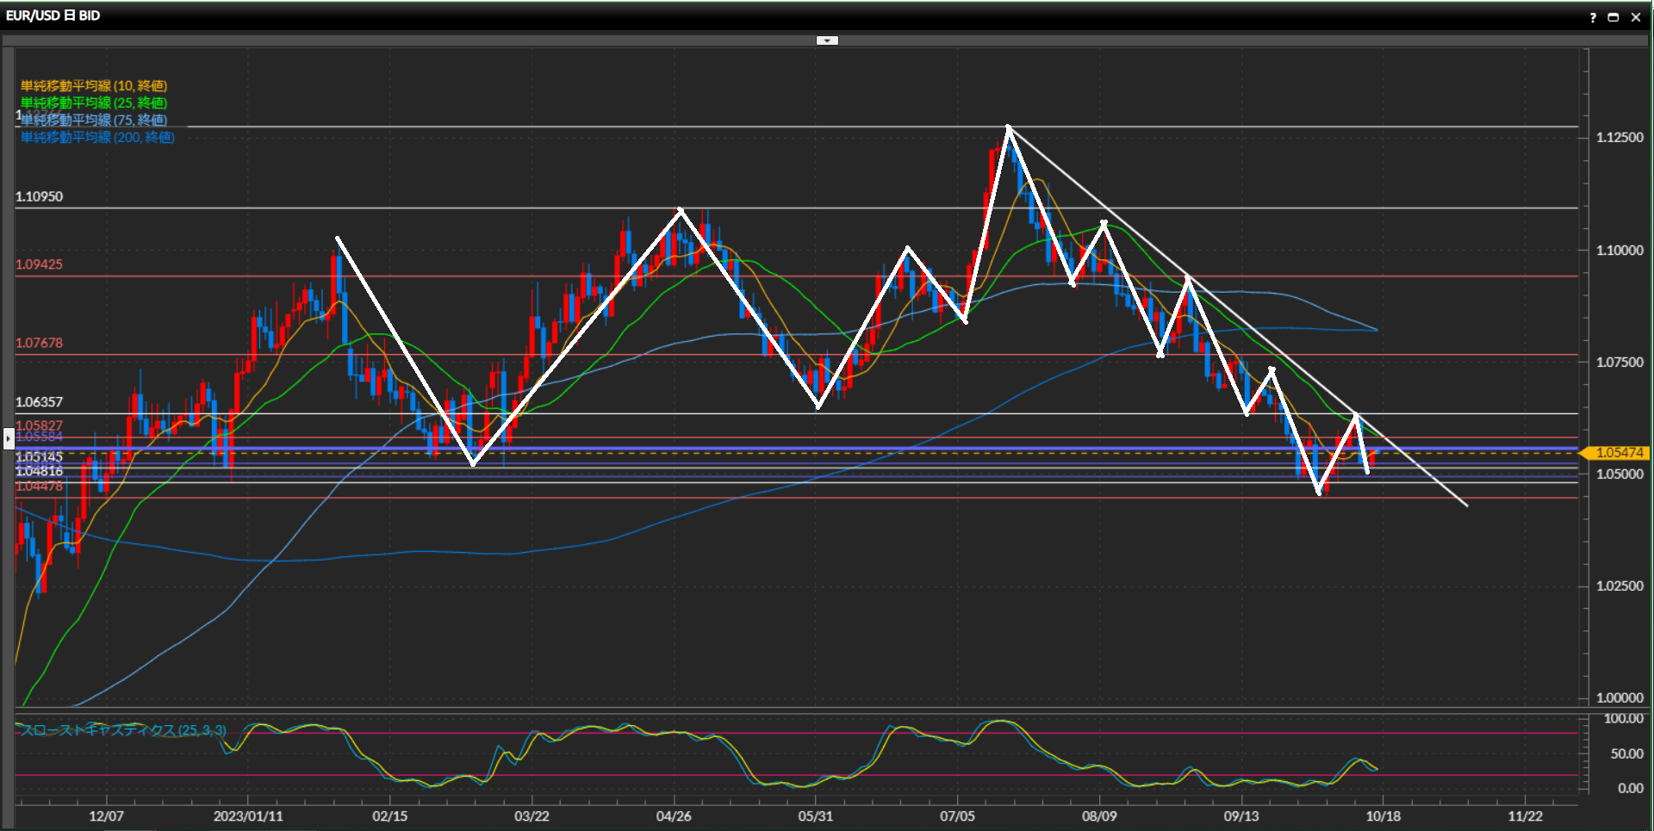Click the 50.00 level on stochastics scale
The height and width of the screenshot is (831, 1654).
[1626, 754]
